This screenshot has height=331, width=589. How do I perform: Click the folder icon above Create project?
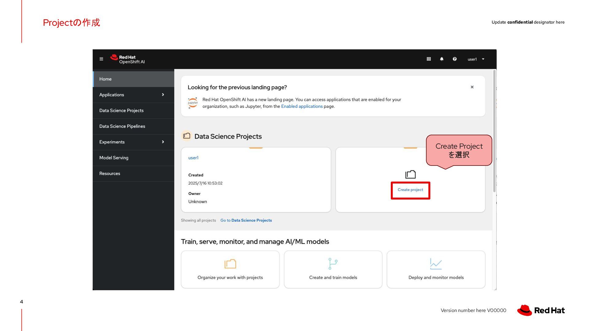(x=410, y=174)
